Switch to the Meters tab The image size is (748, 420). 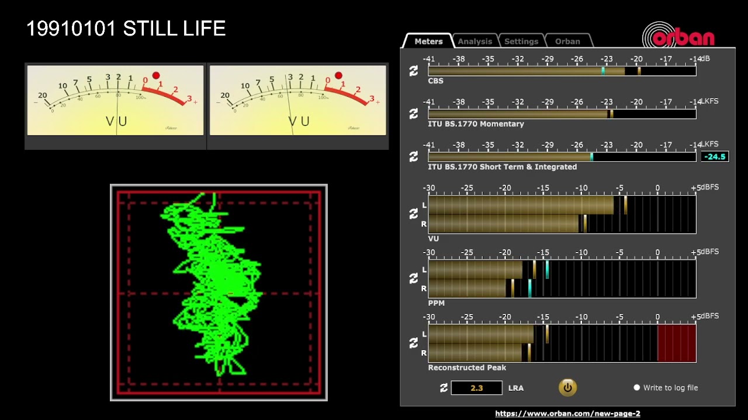(x=428, y=41)
